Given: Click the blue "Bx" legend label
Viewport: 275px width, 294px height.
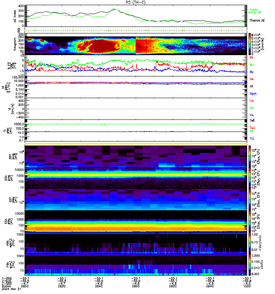Looking at the screenshot, I should [252, 72].
